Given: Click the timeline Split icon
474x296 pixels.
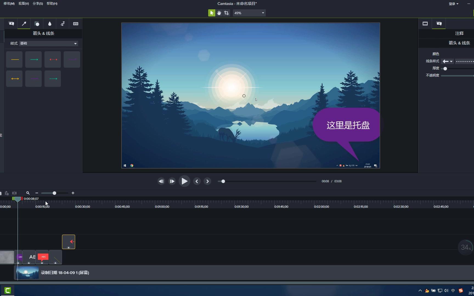Looking at the screenshot, I should pyautogui.click(x=14, y=193).
